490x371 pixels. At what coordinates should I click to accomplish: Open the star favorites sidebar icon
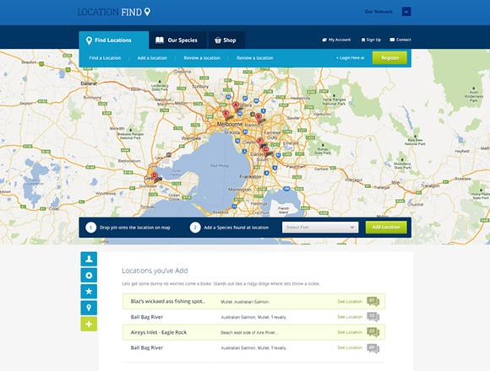tap(89, 292)
